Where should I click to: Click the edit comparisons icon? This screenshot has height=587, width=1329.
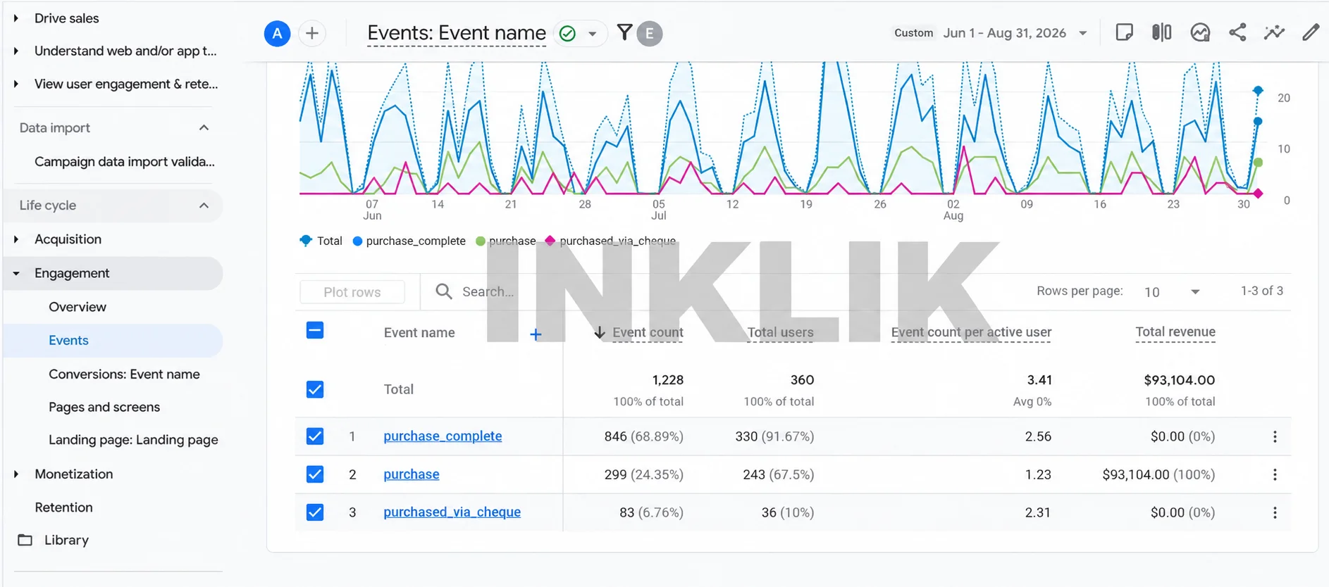coord(1162,32)
